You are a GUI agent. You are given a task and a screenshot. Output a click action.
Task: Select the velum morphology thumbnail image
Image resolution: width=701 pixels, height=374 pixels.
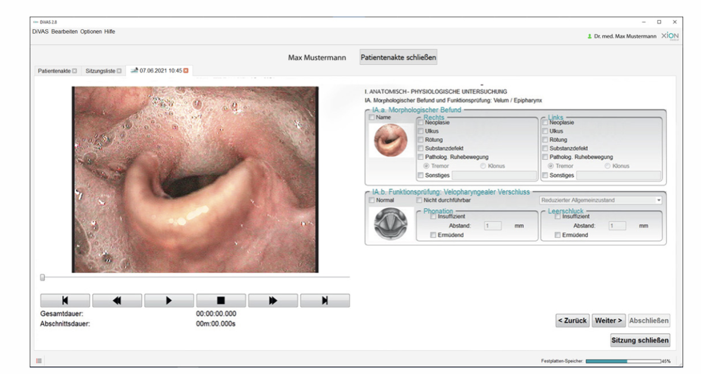390,140
